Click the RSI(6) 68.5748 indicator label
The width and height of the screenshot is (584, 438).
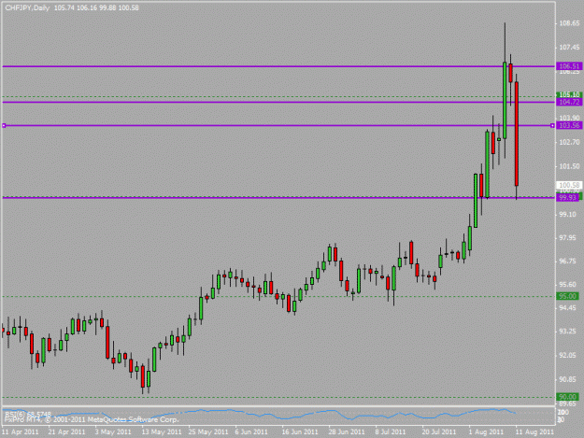coord(28,414)
